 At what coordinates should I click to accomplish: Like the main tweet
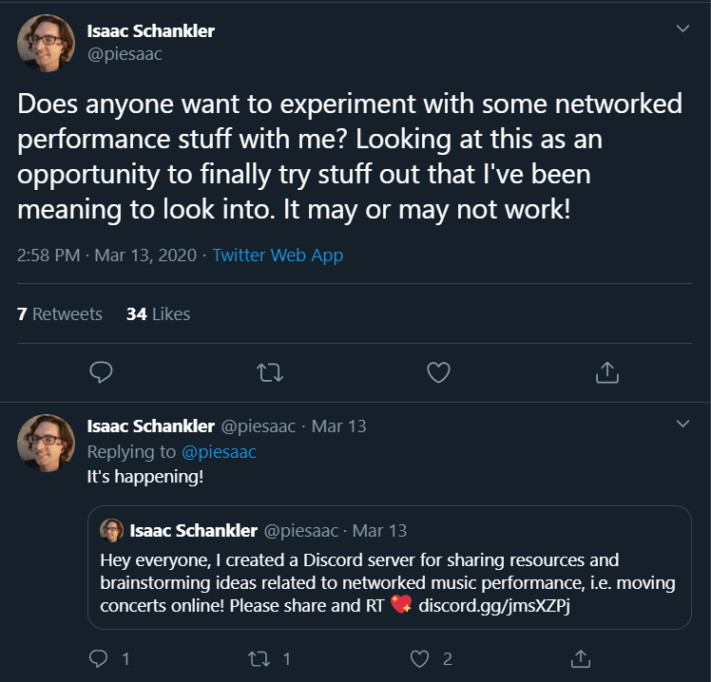coord(438,372)
